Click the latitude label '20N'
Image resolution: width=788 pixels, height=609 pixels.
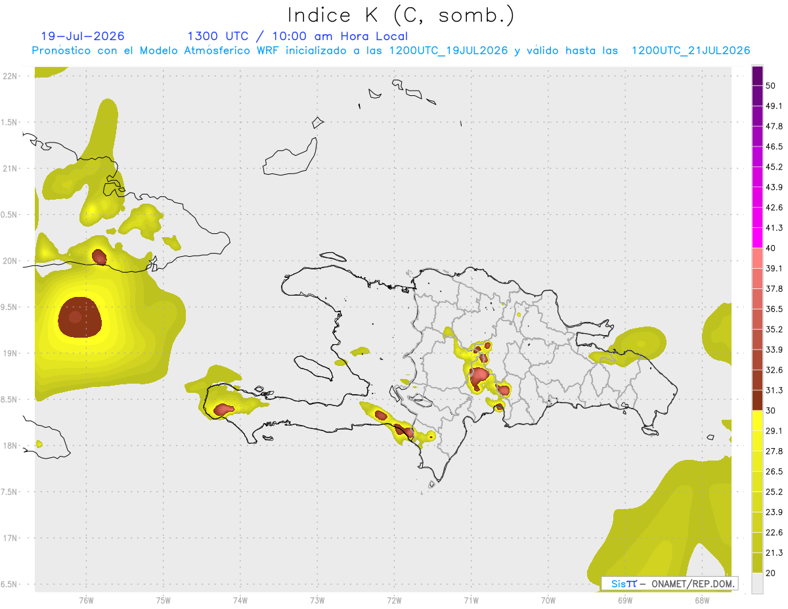10,261
